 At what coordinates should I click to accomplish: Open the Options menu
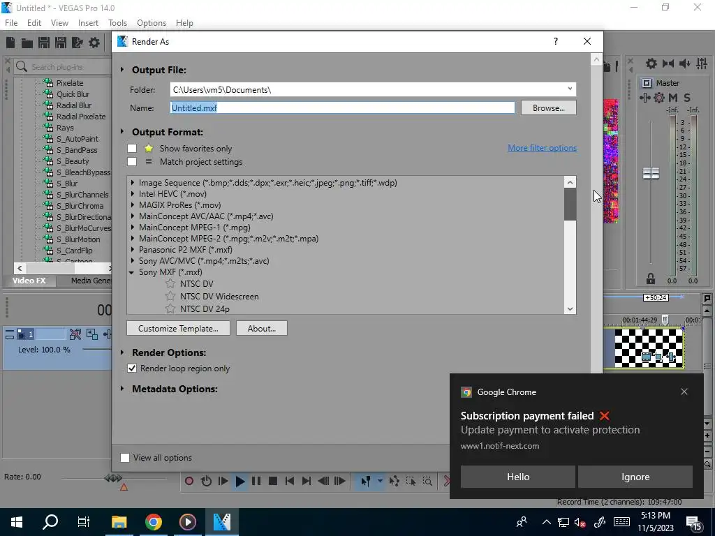(x=152, y=23)
